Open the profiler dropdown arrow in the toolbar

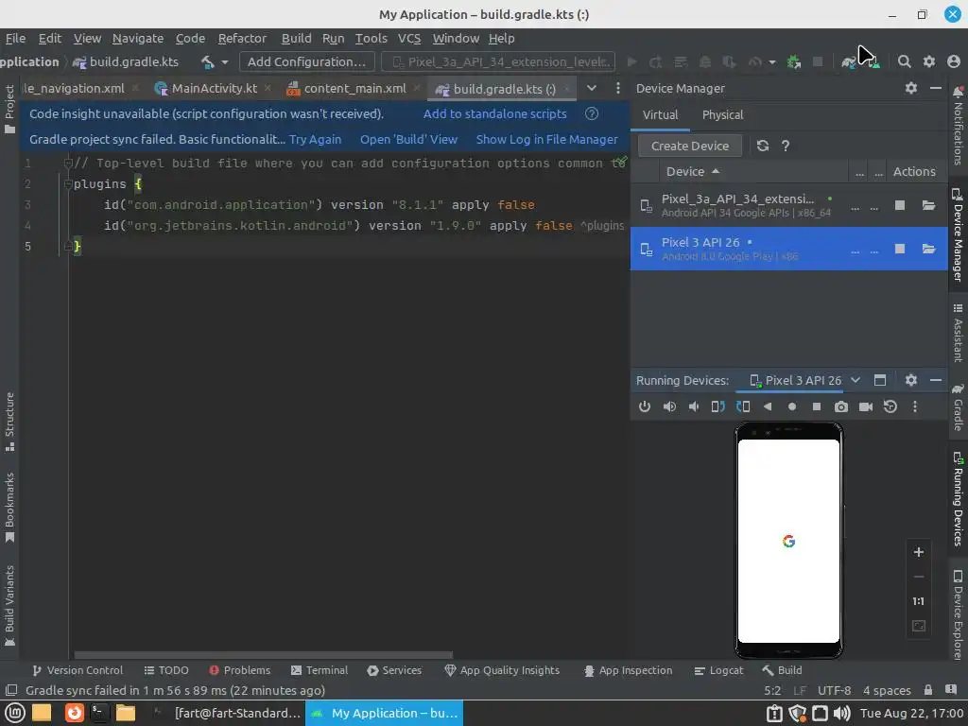[772, 61]
